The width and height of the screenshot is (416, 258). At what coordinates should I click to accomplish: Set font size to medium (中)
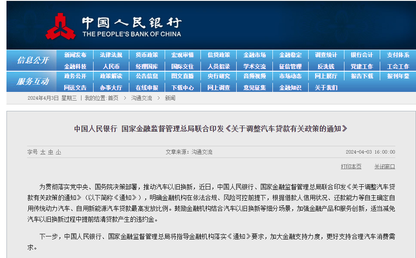click(50, 152)
